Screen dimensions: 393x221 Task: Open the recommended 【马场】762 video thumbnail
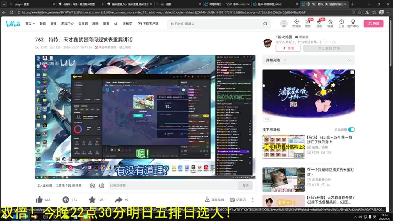283,147
